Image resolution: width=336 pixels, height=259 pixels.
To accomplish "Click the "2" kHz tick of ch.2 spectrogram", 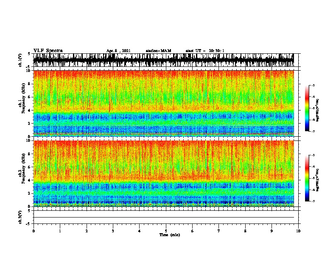I will click(30, 193).
